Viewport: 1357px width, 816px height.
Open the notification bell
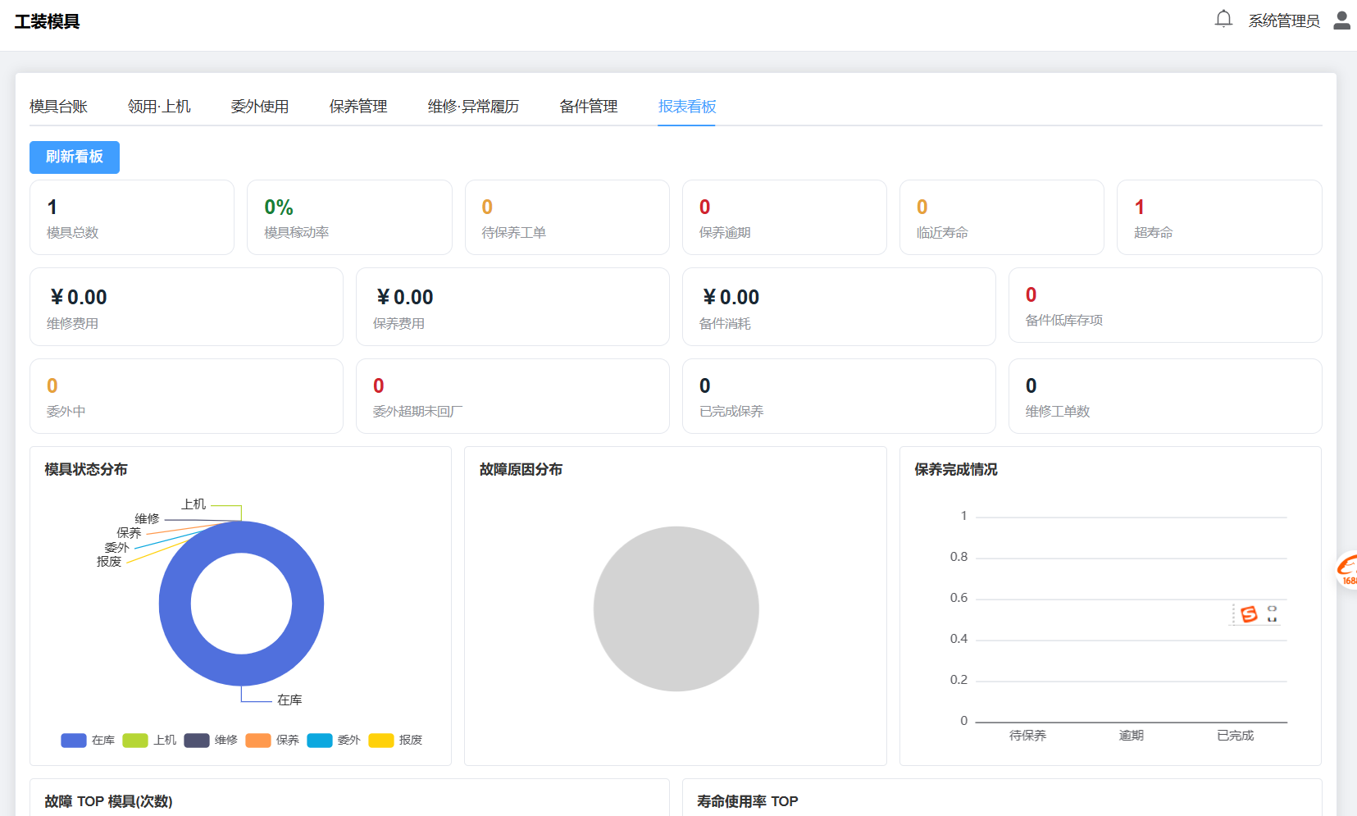coord(1223,20)
